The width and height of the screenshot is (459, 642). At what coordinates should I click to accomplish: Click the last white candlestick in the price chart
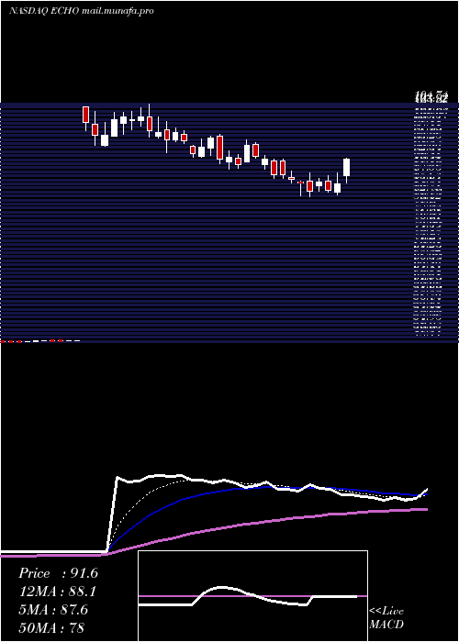(347, 168)
